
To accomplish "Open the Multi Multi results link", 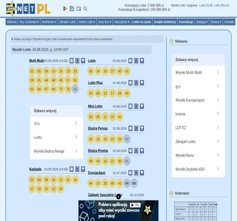I will 36,61.
